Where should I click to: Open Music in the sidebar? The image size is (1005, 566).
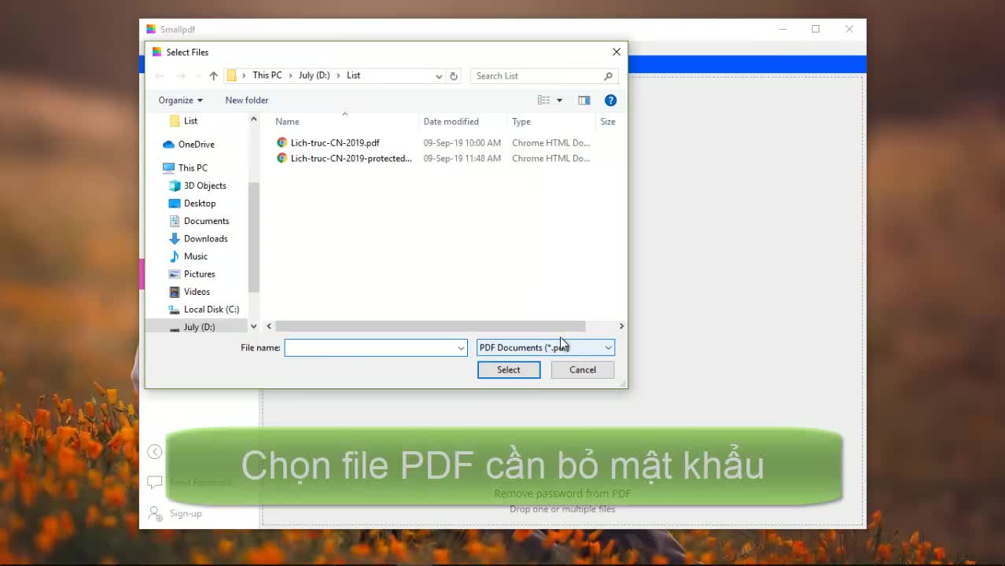[x=196, y=256]
